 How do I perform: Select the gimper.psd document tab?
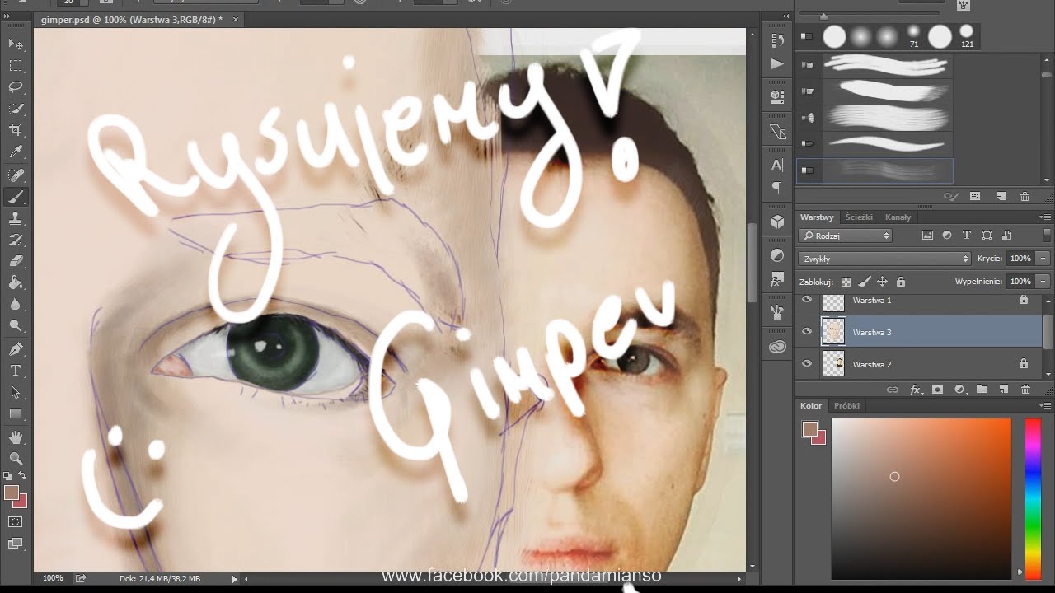click(131, 19)
